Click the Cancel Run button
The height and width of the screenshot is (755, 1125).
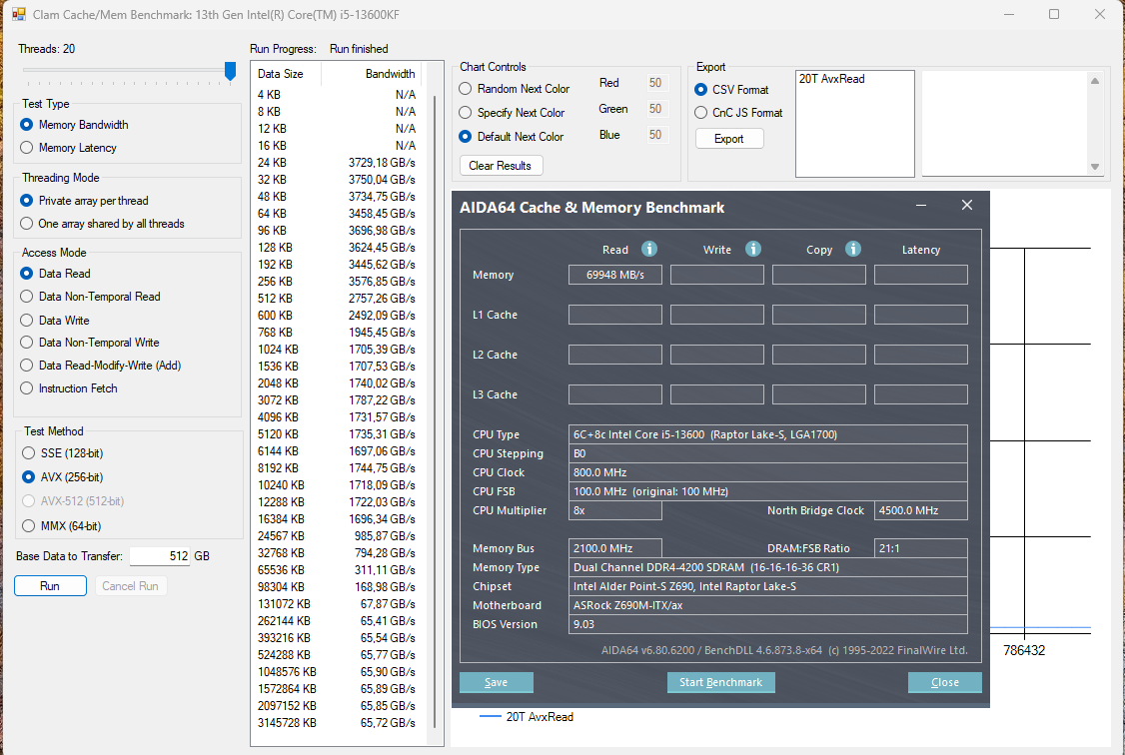[131, 586]
